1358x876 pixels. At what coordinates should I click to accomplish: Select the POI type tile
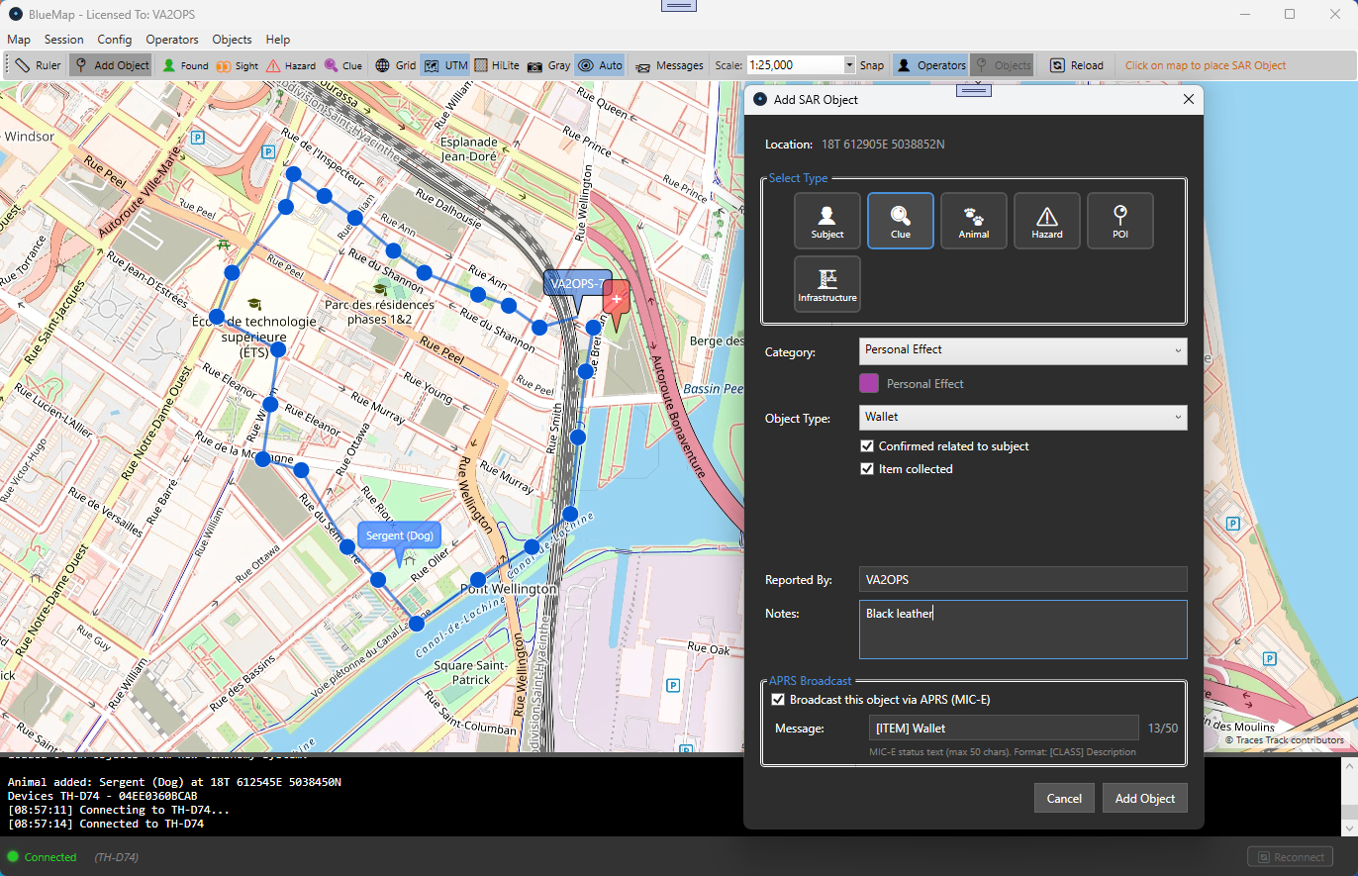[x=1120, y=221]
